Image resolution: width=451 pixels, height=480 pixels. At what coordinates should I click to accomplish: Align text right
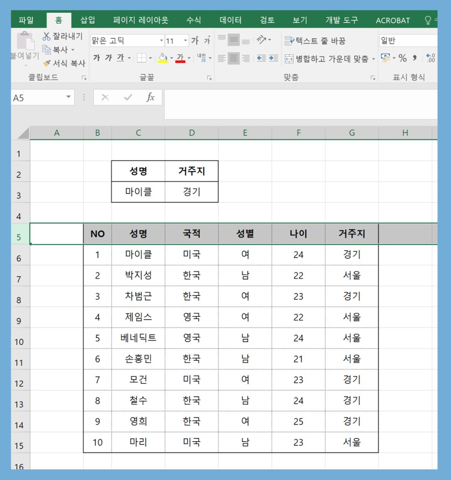tap(246, 58)
